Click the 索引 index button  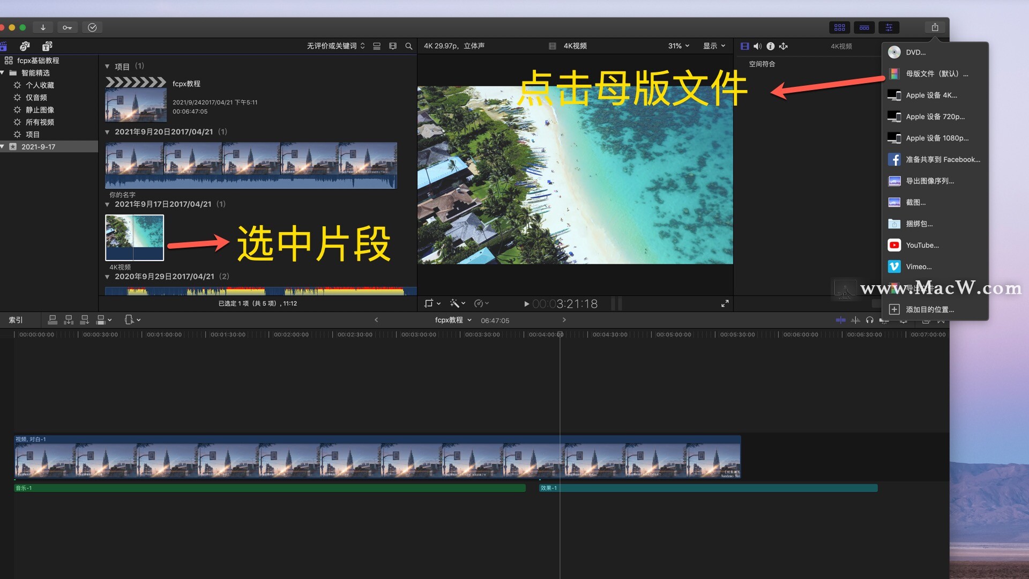point(16,320)
